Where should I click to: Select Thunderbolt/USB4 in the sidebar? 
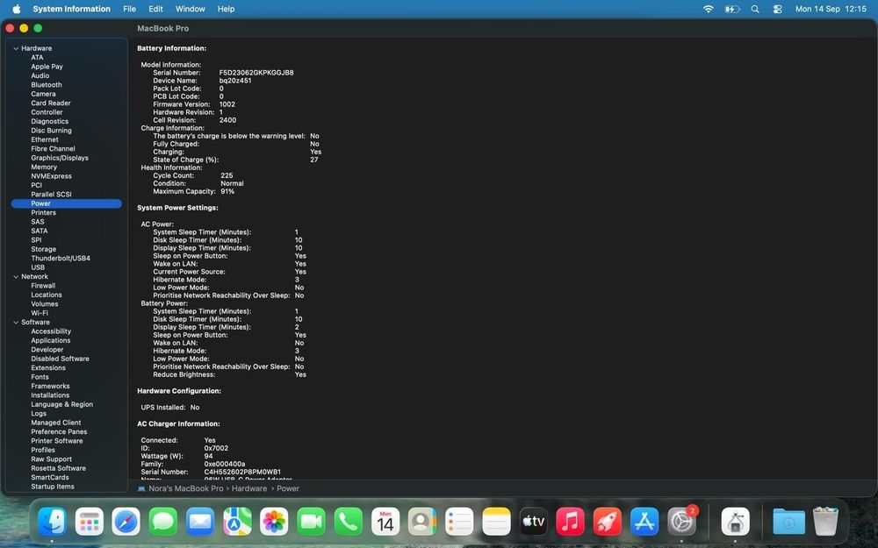pos(61,259)
